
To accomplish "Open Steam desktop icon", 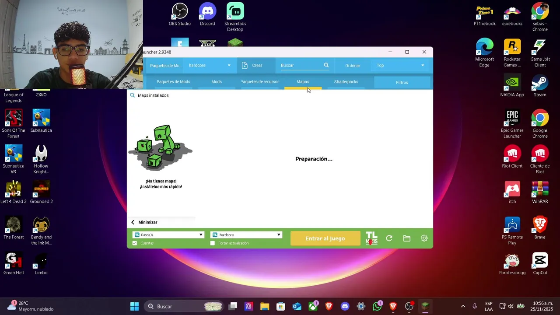I will pyautogui.click(x=540, y=86).
